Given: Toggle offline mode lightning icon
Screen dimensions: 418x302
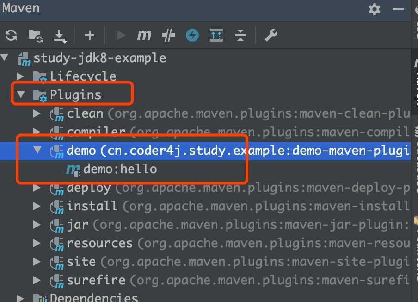Looking at the screenshot, I should coord(192,35).
